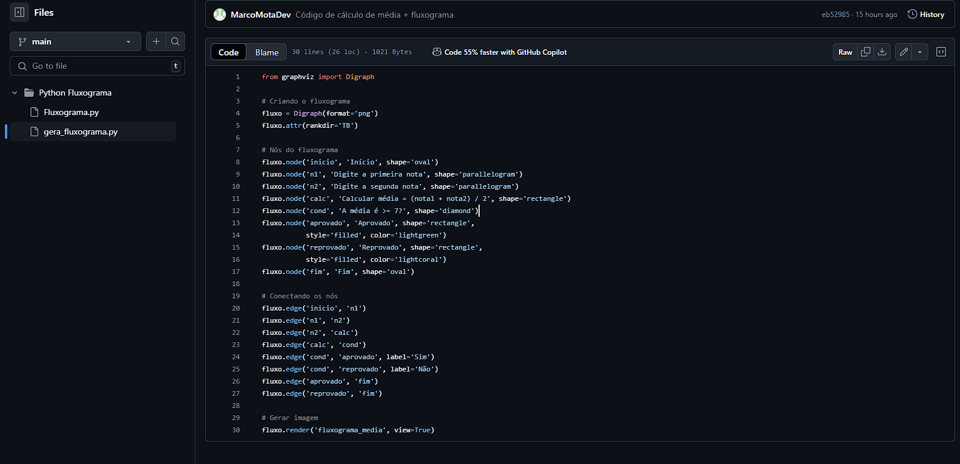This screenshot has height=464, width=960.
Task: Open MarcoMotaDev profile link
Action: [x=261, y=15]
